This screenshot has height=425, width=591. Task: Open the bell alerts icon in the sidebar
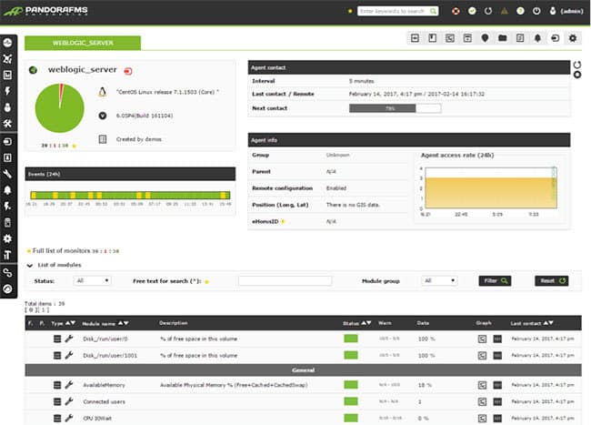tap(7, 190)
